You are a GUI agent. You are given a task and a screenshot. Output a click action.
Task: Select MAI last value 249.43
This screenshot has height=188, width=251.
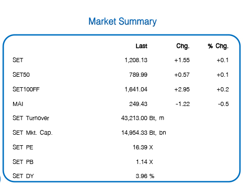138,104
